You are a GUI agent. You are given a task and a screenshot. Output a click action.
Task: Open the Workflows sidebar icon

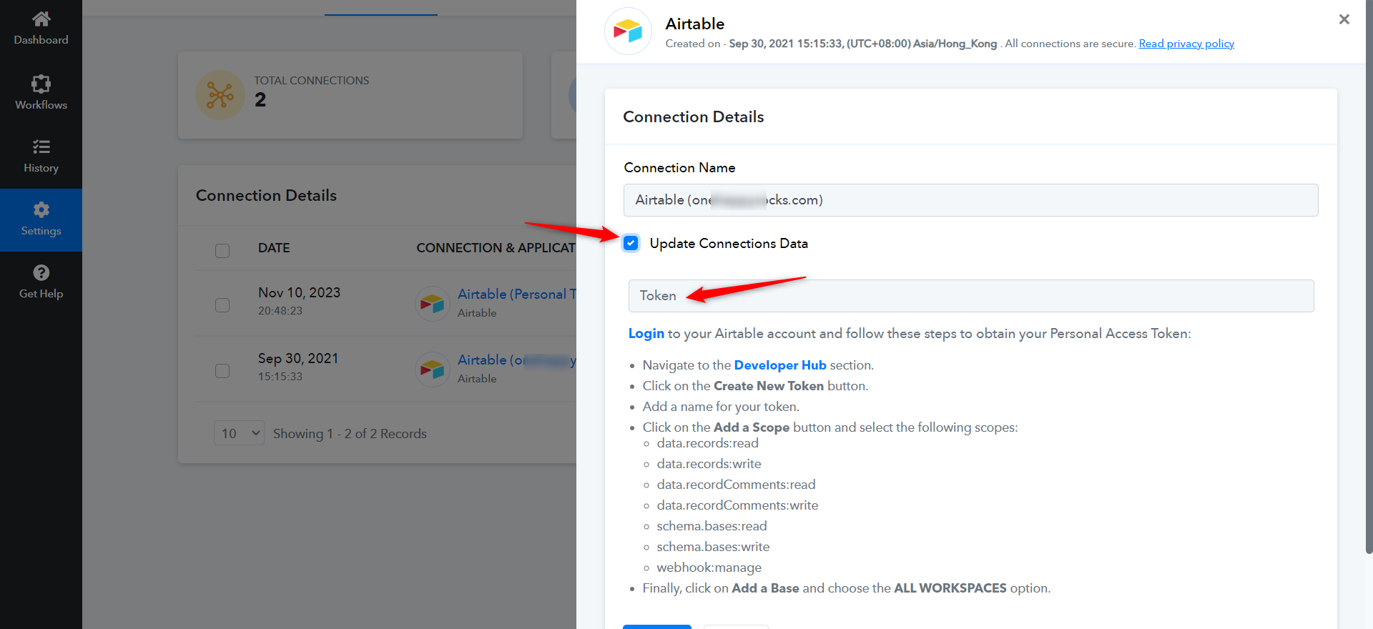click(41, 84)
